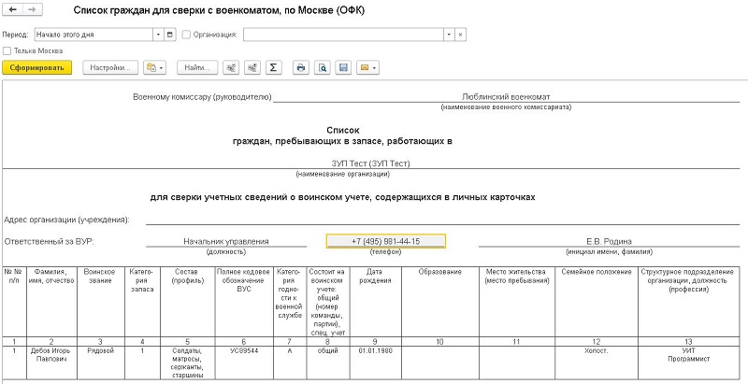
Task: Print the report with the printer icon
Action: coord(301,67)
